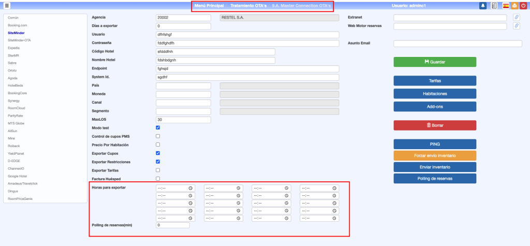Image resolution: width=530 pixels, height=246 pixels.
Task: Open the document list icon in header
Action: pos(494,6)
